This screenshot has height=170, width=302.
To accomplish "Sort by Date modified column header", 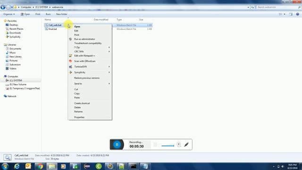I will [101, 20].
